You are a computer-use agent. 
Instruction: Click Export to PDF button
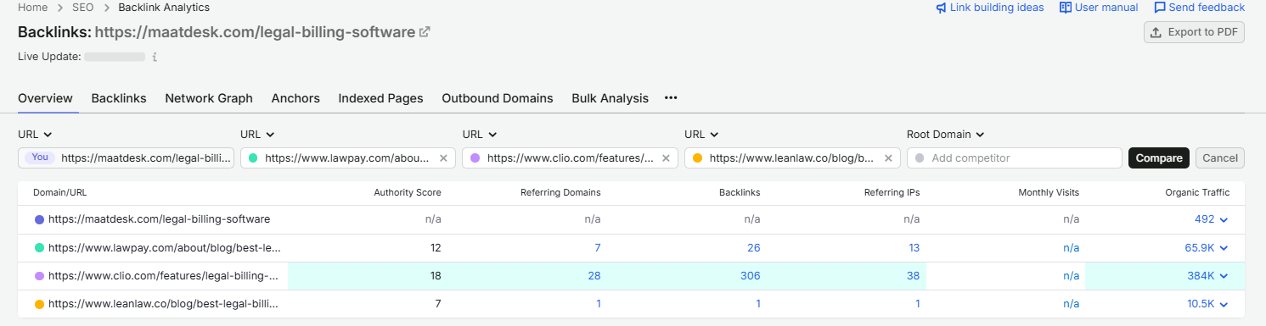1194,32
